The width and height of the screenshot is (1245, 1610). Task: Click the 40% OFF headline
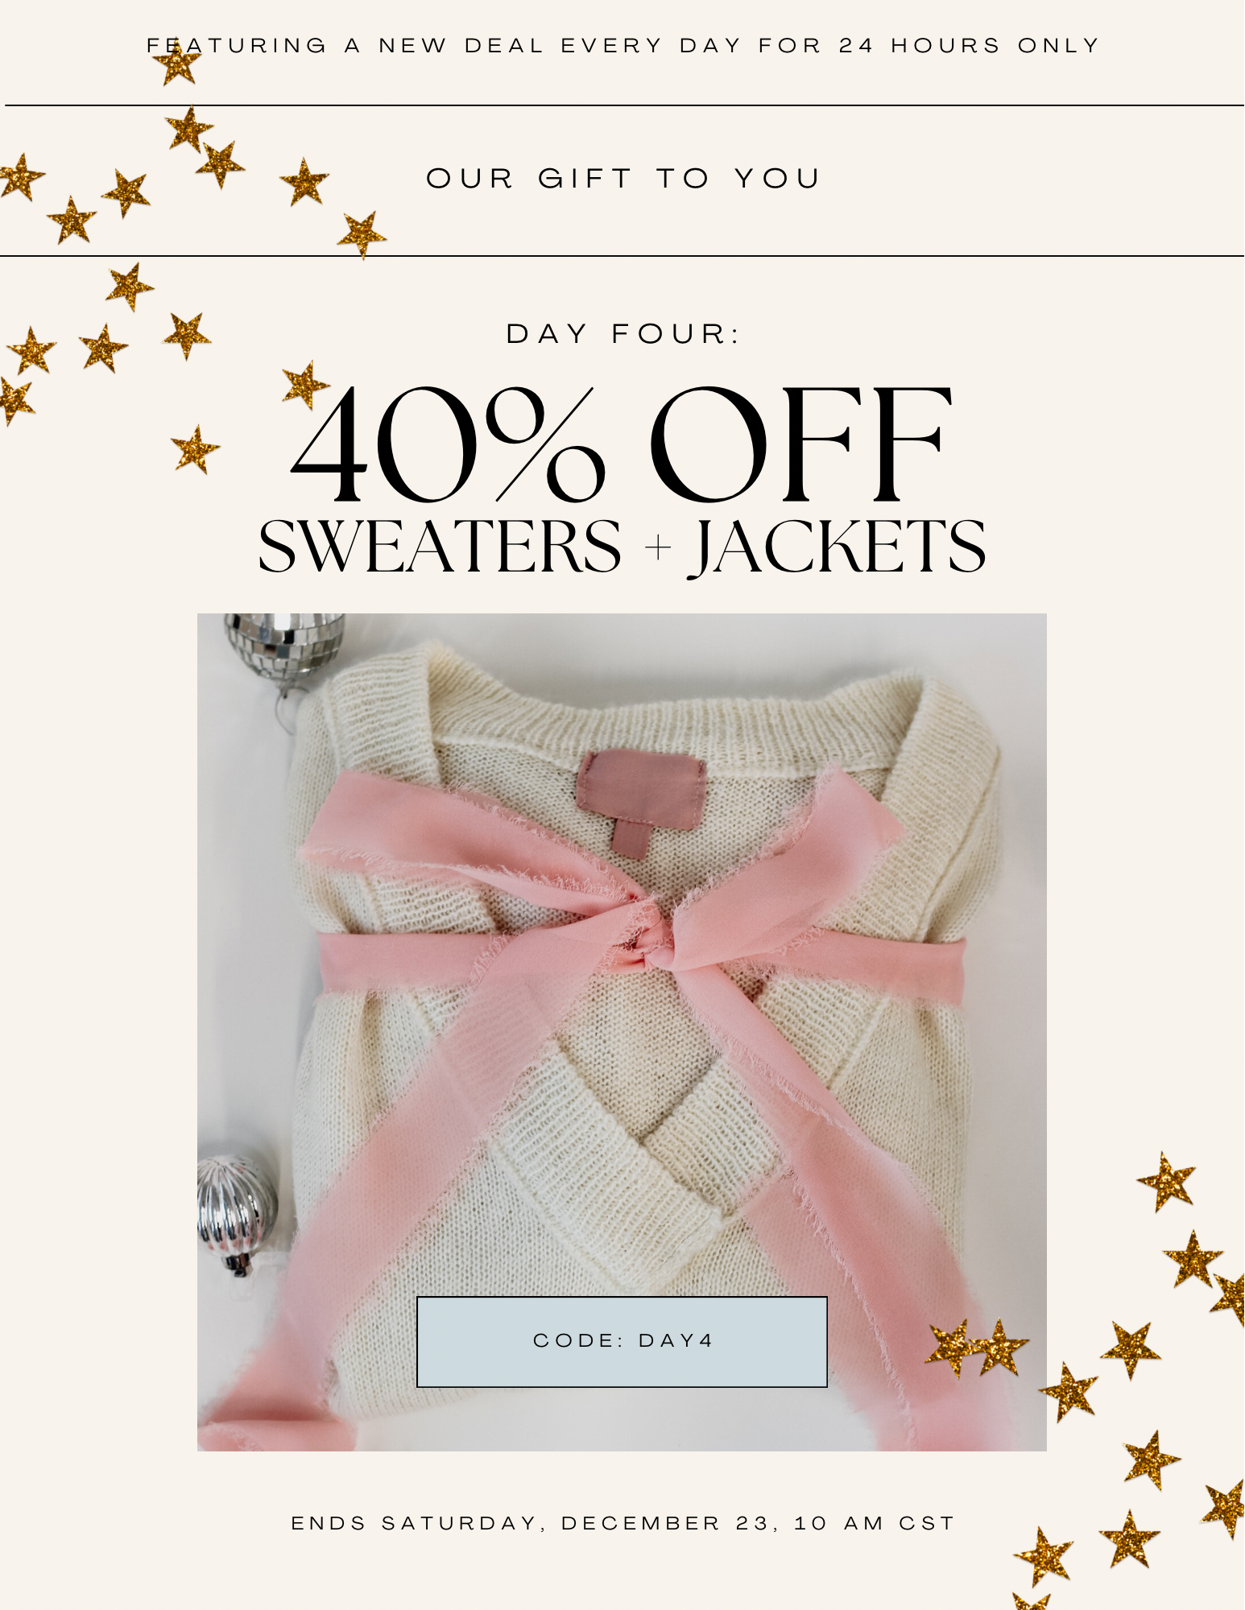622,444
